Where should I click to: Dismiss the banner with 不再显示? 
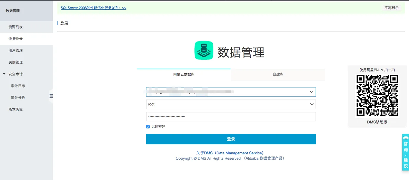click(392, 8)
